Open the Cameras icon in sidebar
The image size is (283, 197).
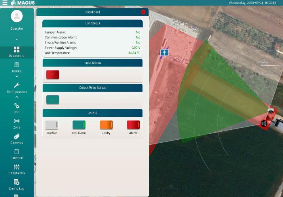17,136
